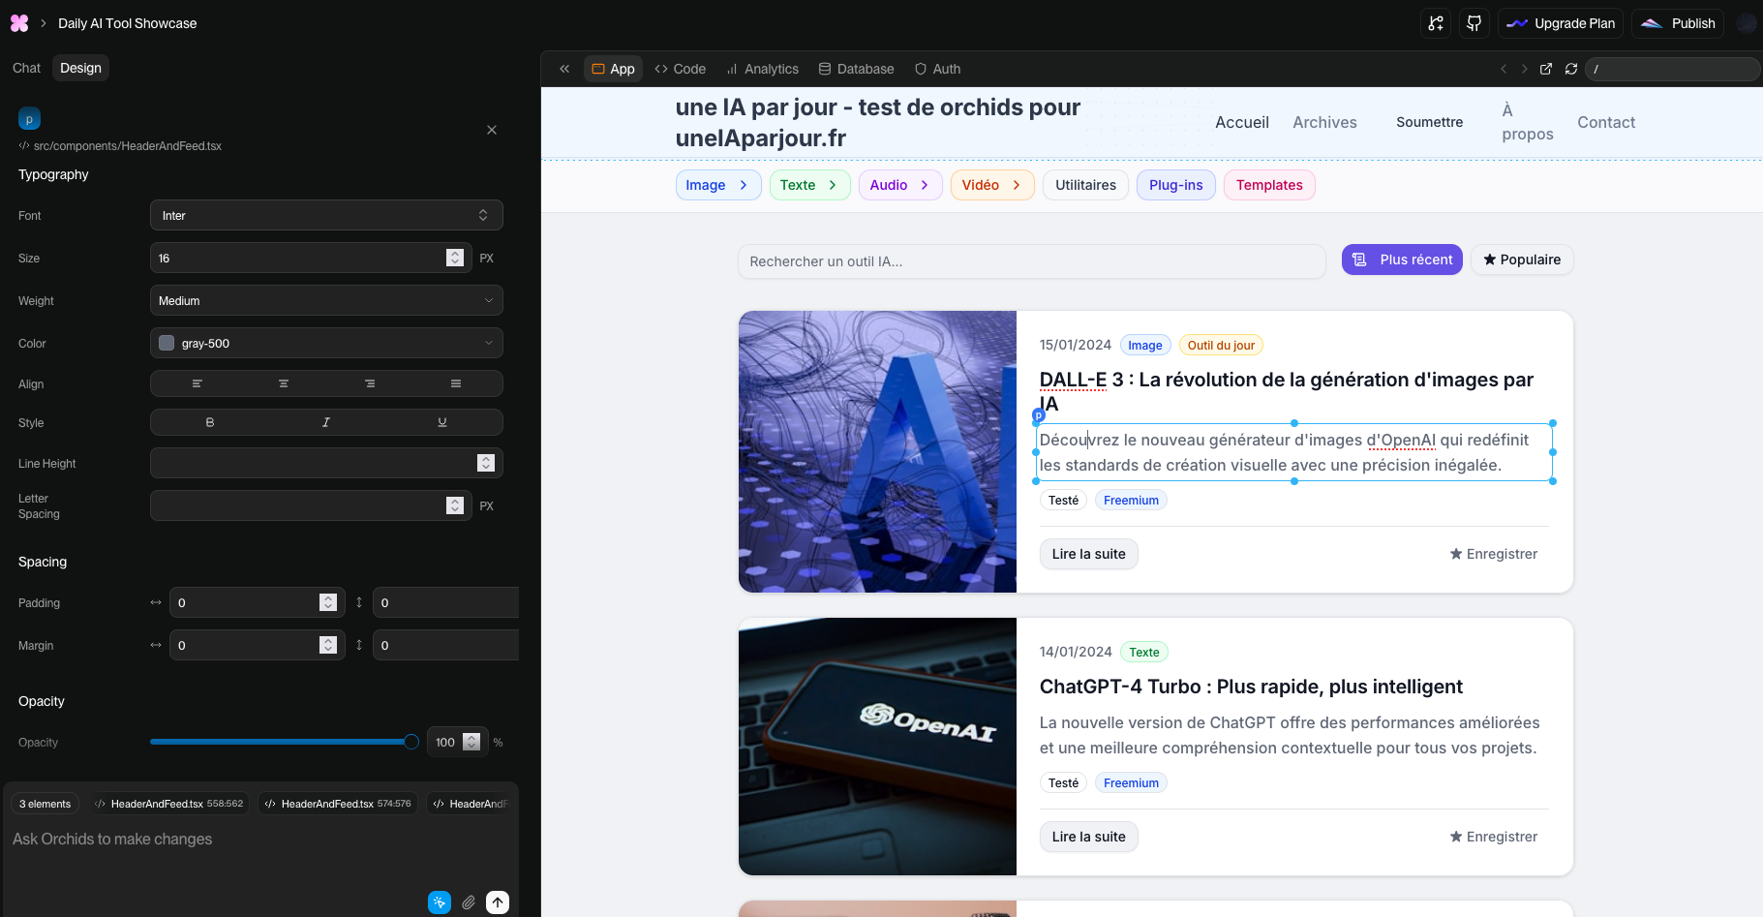Switch to the Chat tab

pos(26,68)
